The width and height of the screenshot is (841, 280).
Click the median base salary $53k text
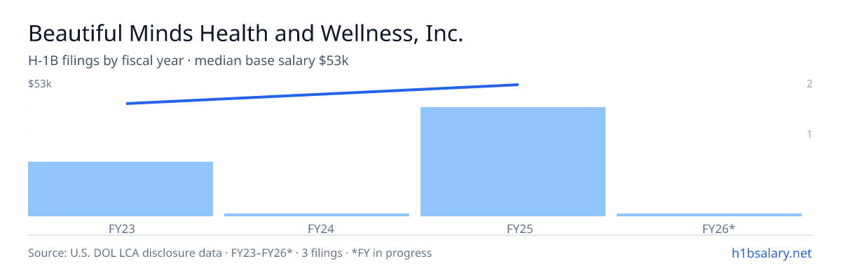272,61
